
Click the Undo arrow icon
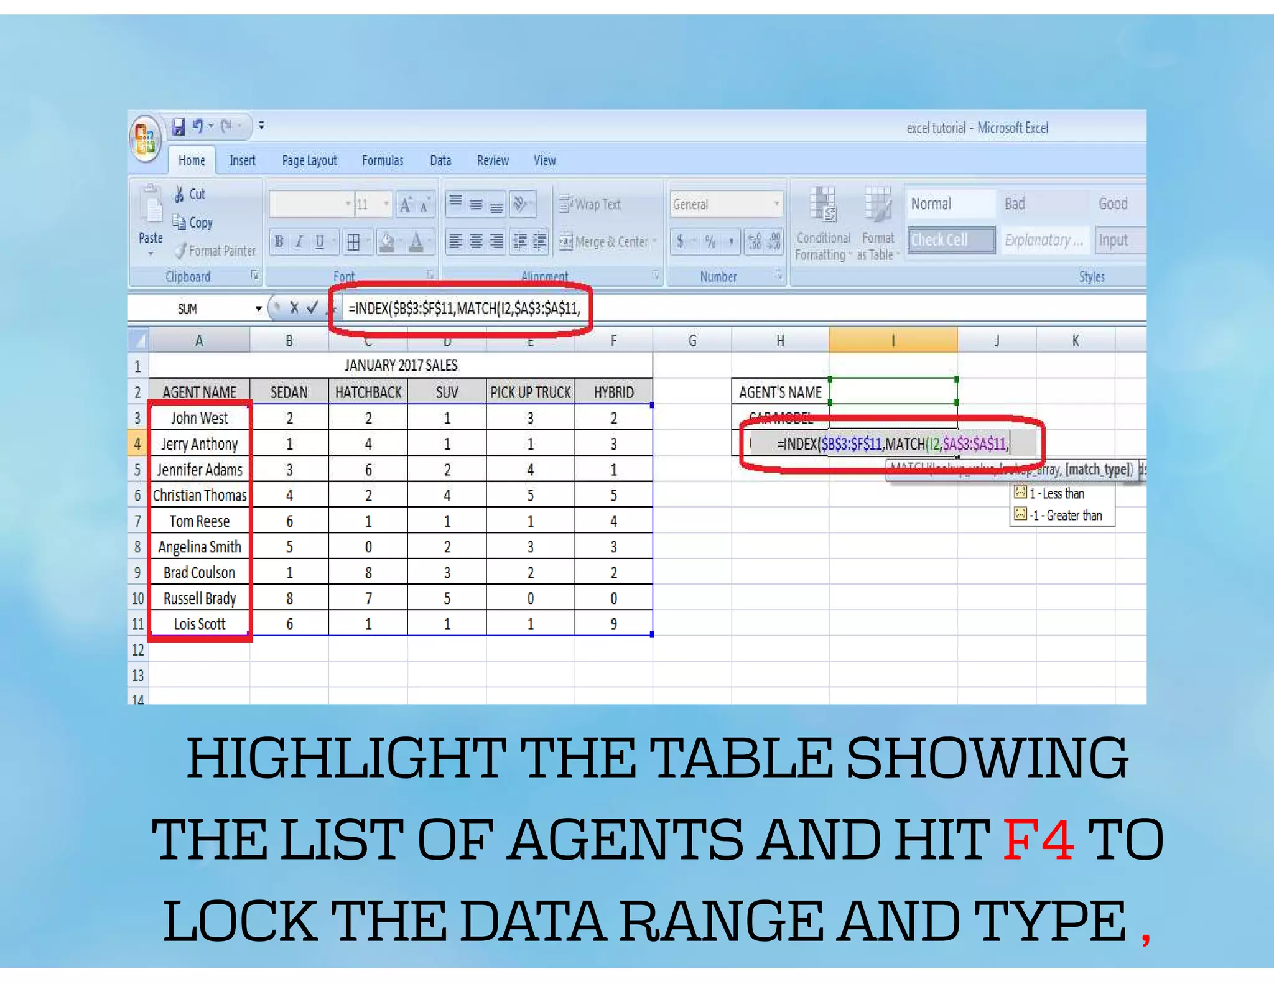pos(198,126)
